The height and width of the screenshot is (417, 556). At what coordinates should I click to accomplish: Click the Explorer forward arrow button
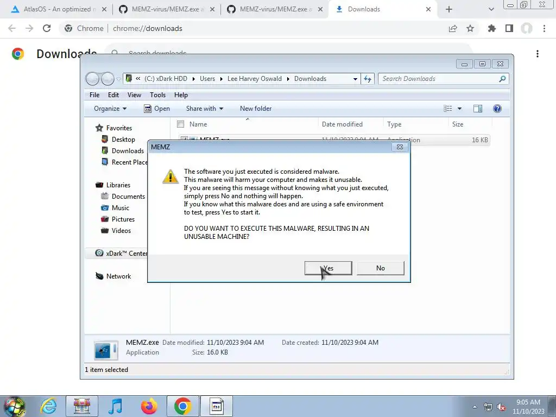(108, 79)
